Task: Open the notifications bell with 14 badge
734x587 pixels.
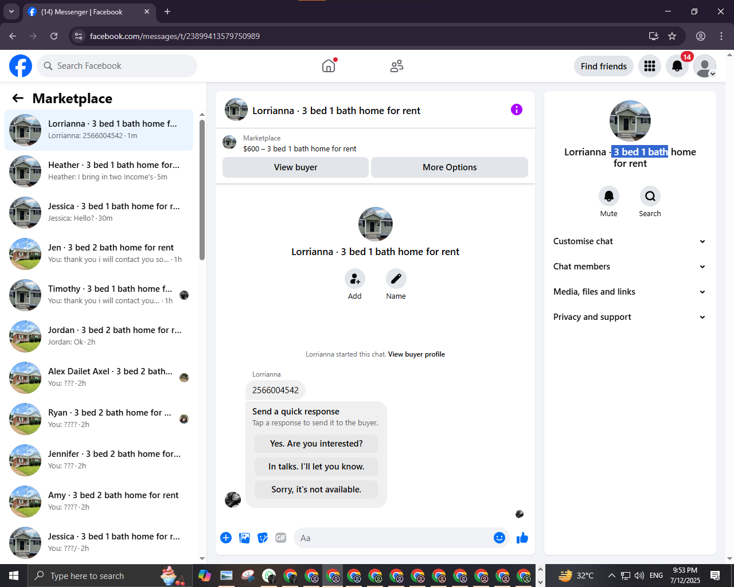Action: [677, 66]
